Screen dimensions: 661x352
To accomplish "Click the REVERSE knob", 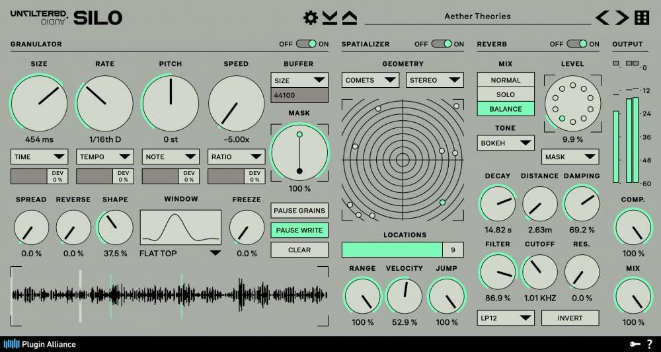I will coord(73,227).
